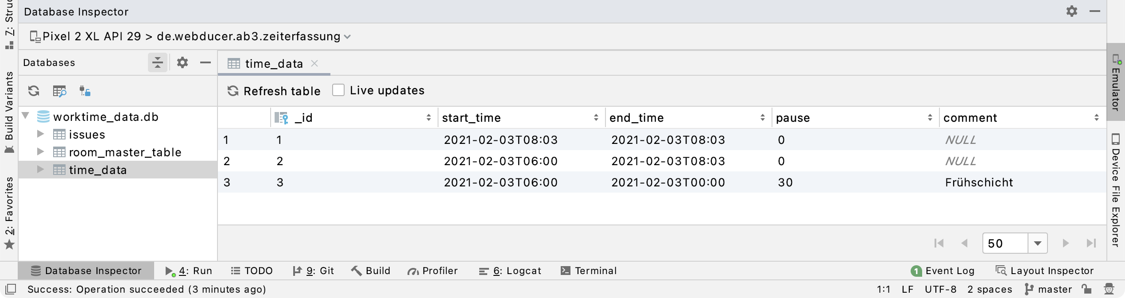
Task: Toggle keep database connections open
Action: click(85, 91)
